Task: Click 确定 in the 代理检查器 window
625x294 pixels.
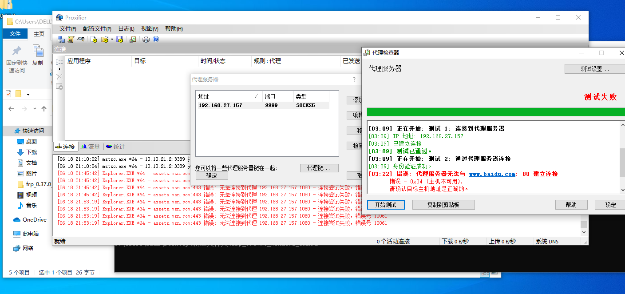Action: pos(611,205)
